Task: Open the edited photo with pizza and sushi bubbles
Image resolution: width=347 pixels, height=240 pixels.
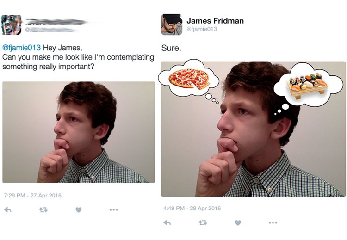Action: [x=253, y=129]
